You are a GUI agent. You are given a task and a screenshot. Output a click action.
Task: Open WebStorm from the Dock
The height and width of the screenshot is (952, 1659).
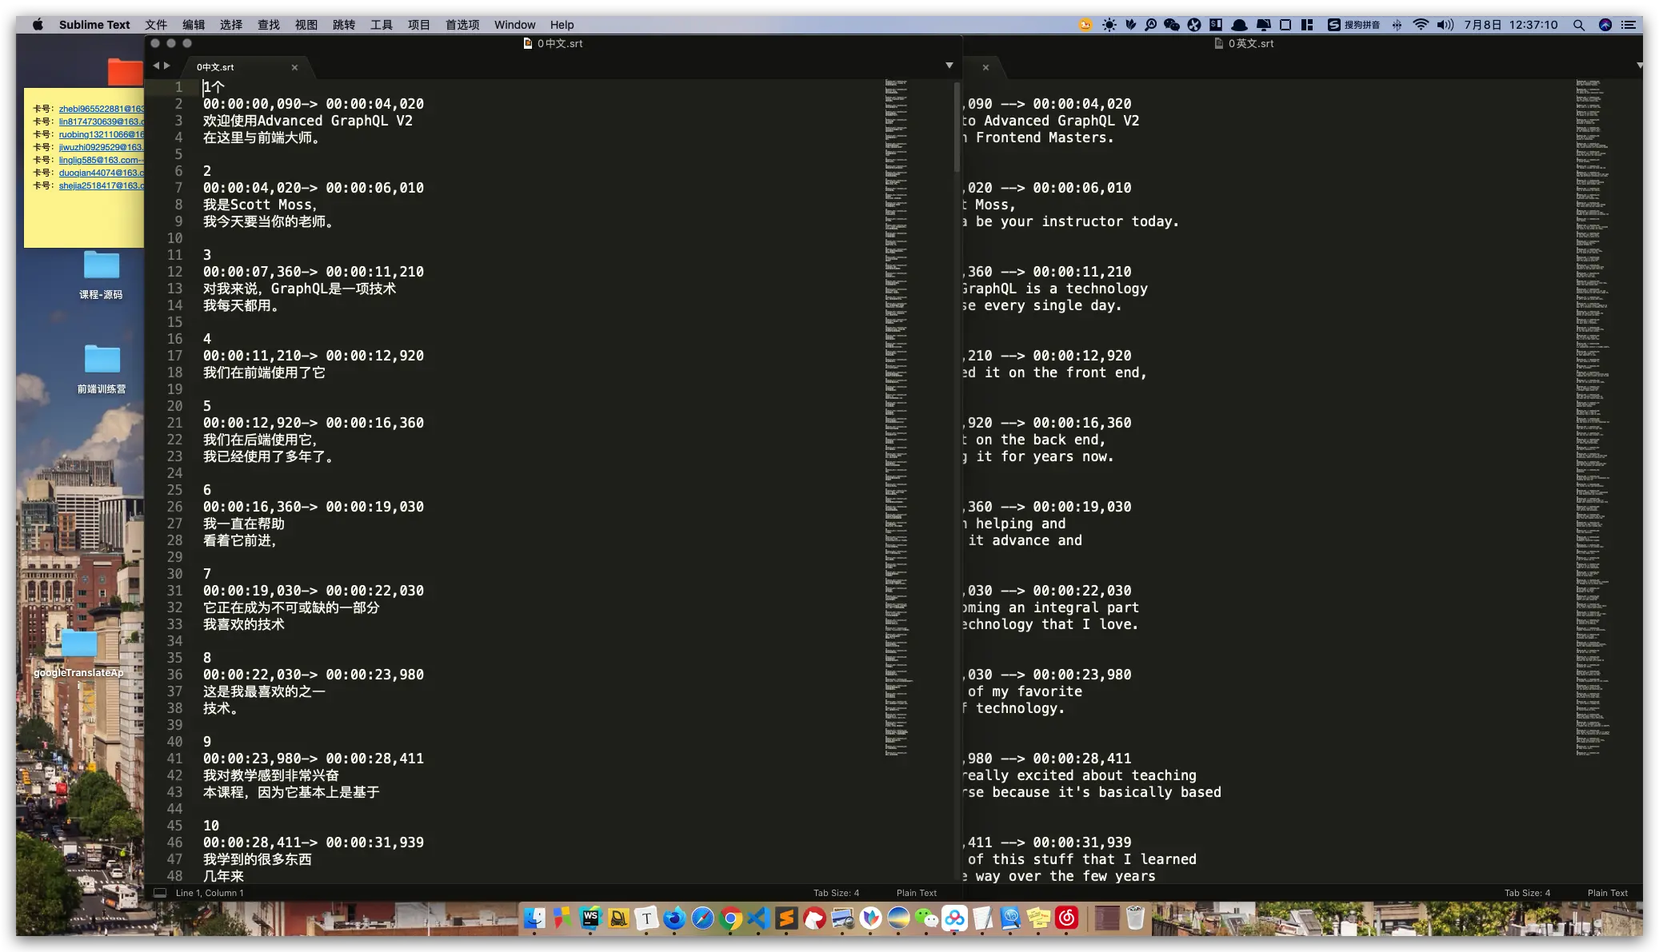click(x=590, y=918)
